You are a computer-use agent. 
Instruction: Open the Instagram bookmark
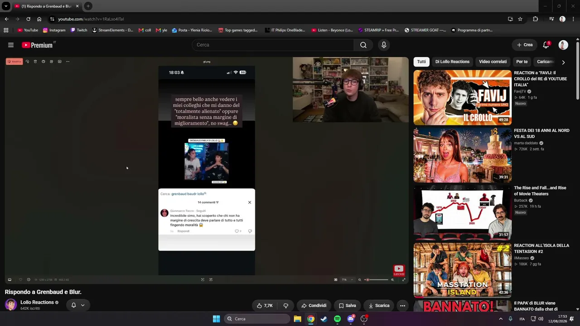click(x=54, y=30)
